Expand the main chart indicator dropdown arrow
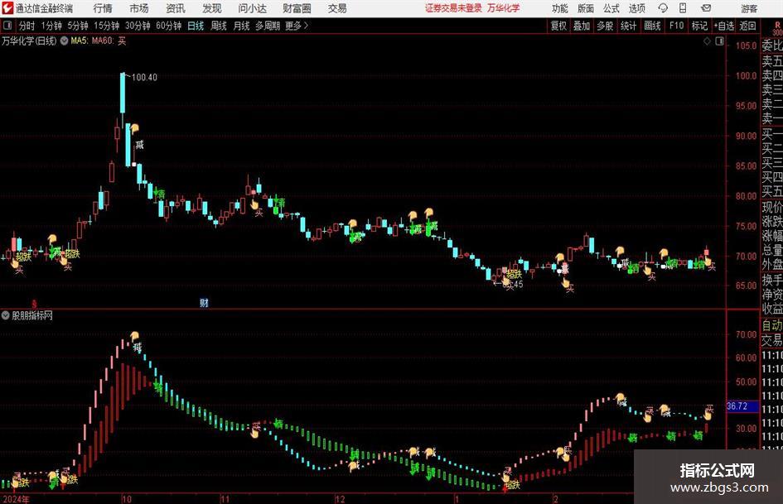783x504 pixels. pos(64,41)
